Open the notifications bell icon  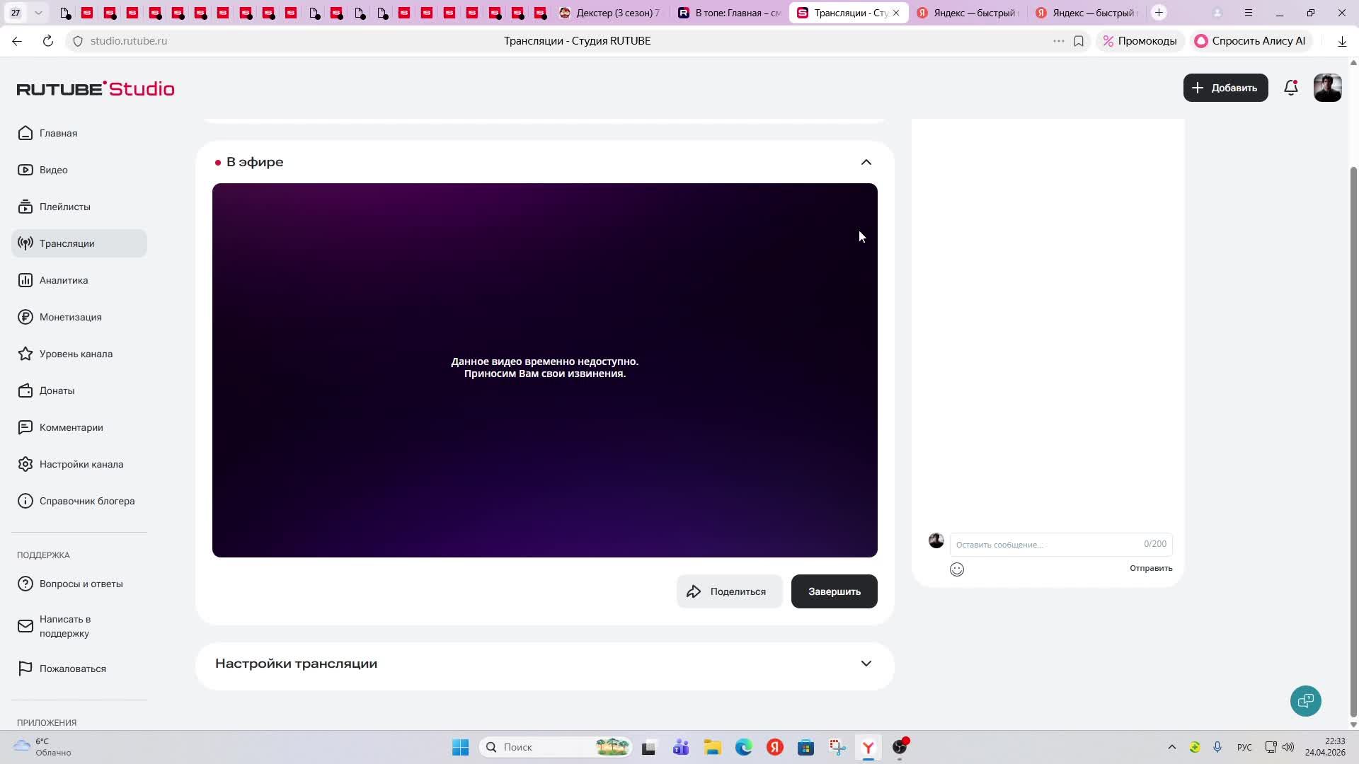tap(1290, 88)
